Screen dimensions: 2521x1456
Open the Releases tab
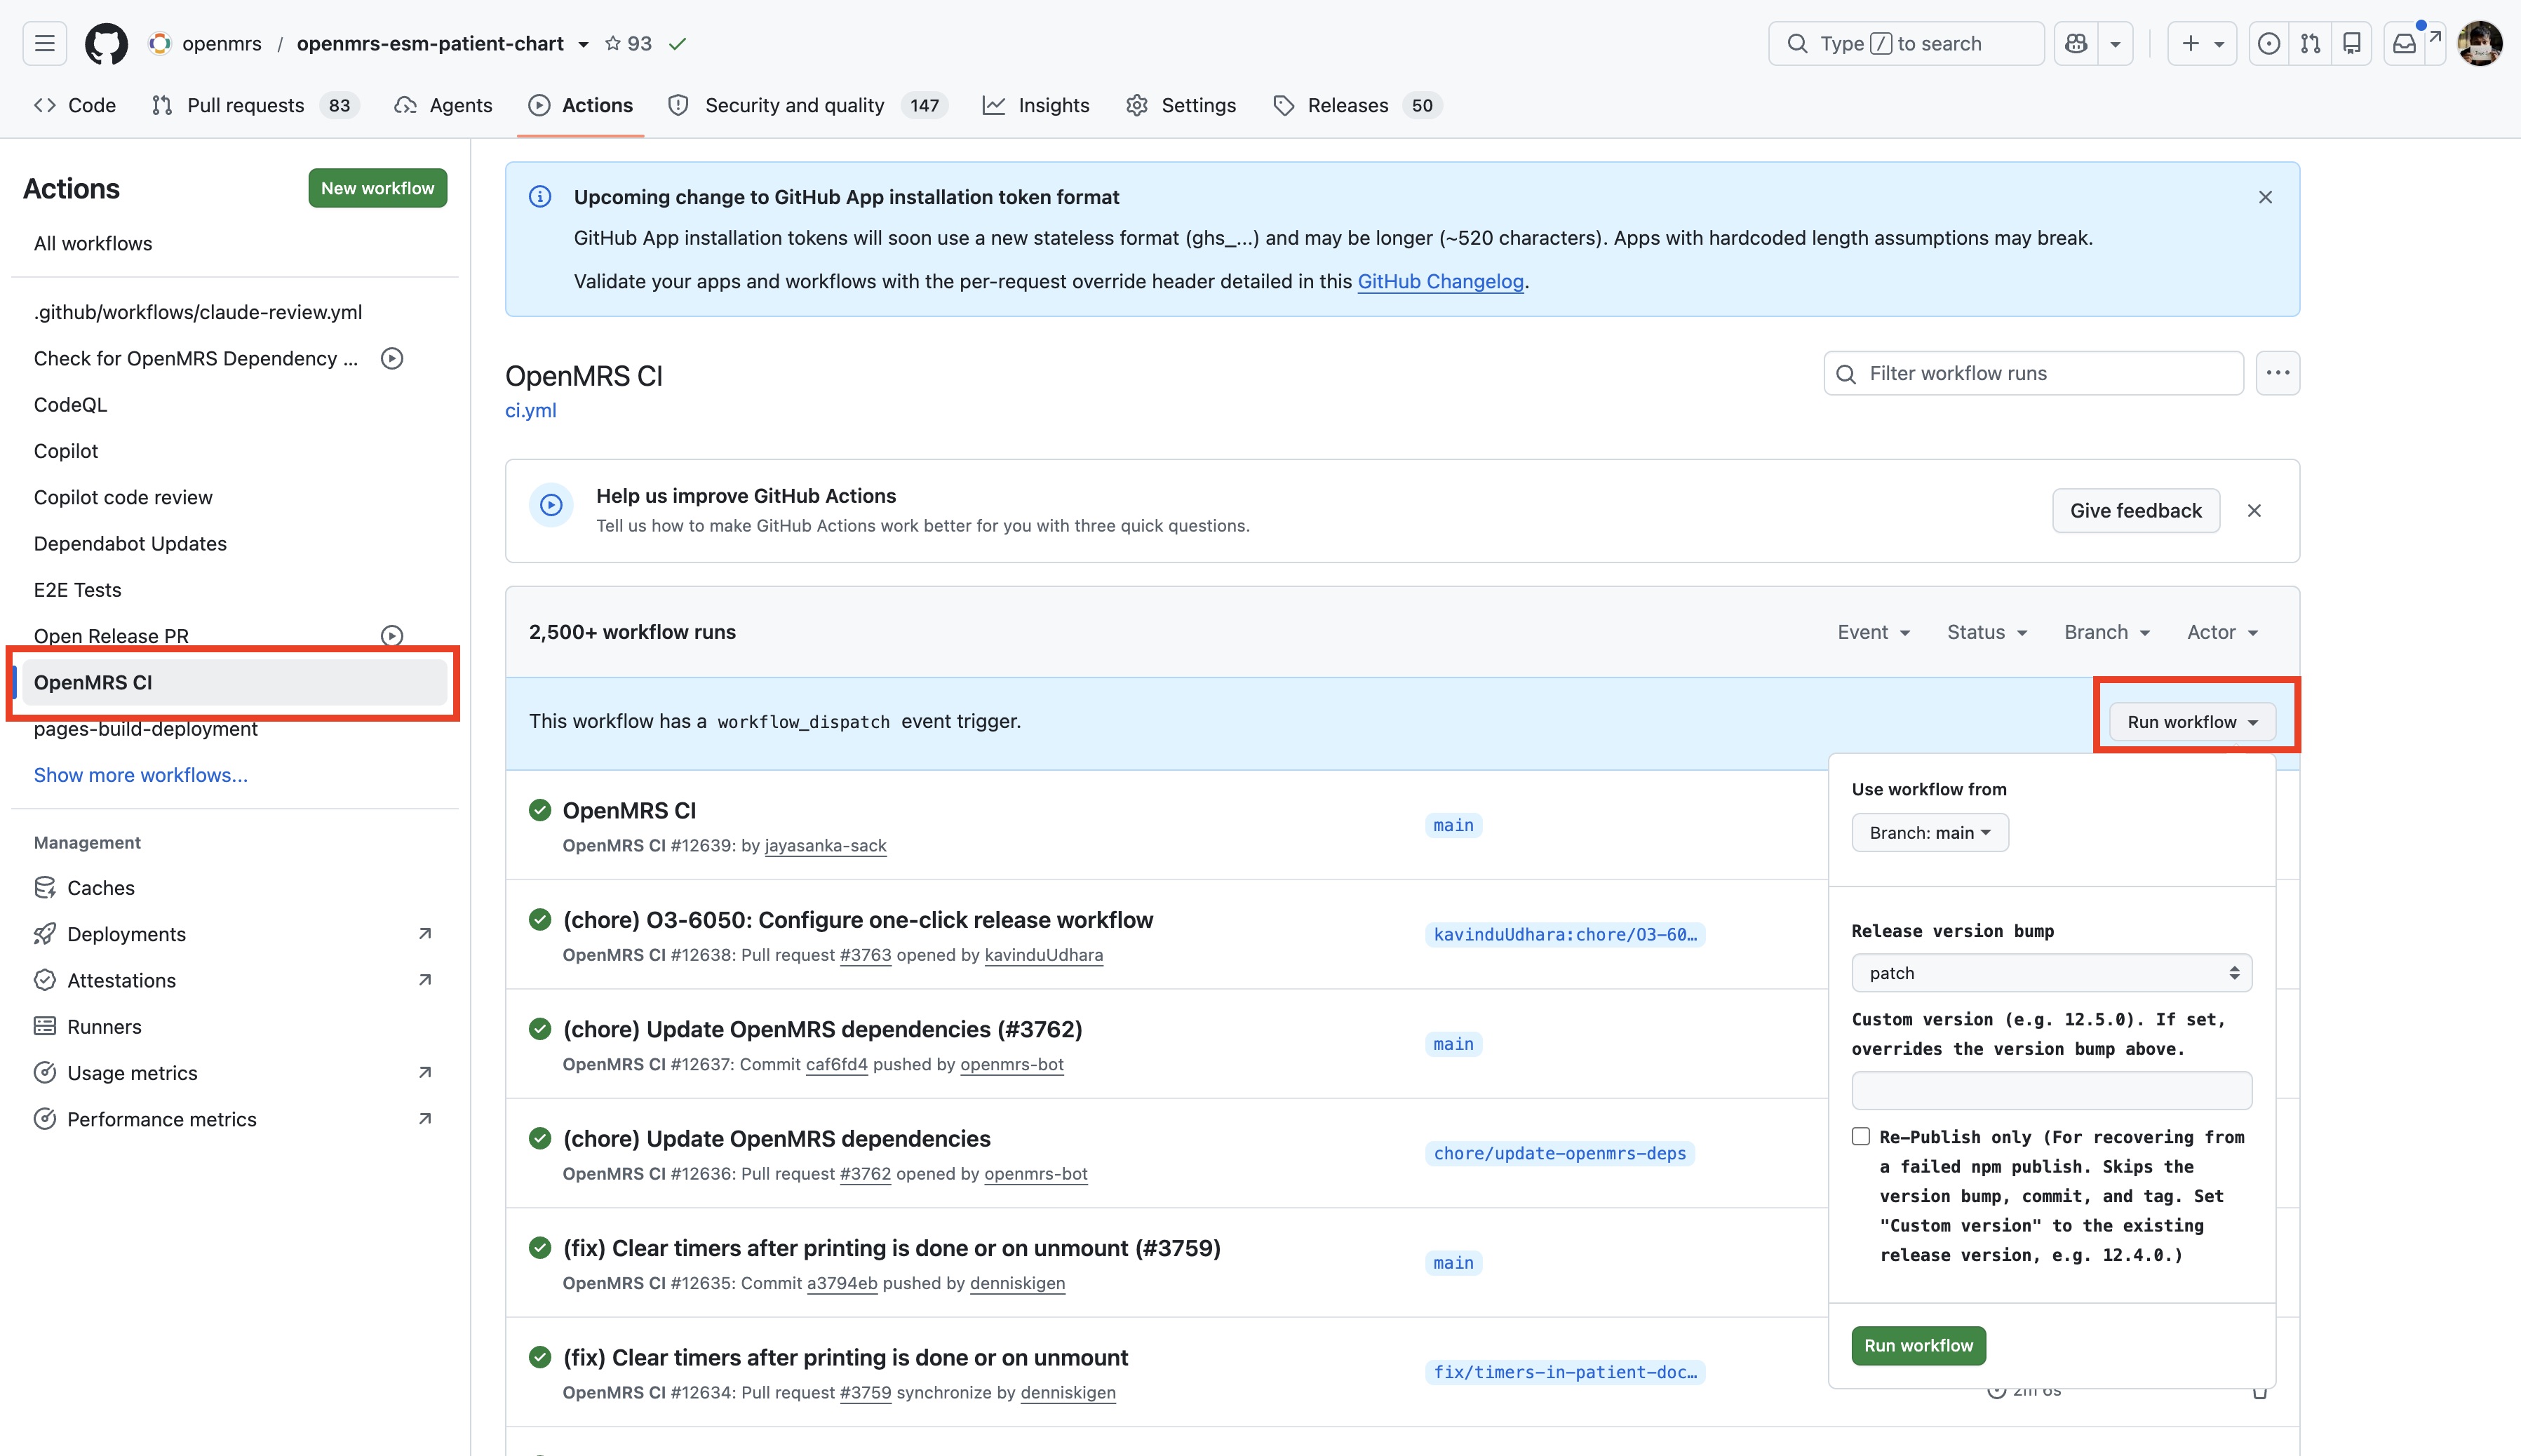click(x=1357, y=105)
